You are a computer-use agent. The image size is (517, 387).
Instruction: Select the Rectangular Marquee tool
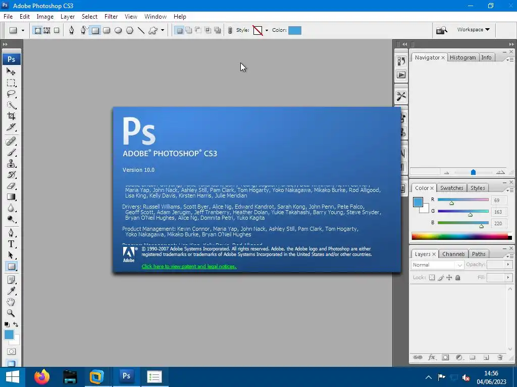(11, 83)
